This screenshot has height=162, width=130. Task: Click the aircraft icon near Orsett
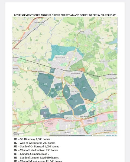click(45, 106)
